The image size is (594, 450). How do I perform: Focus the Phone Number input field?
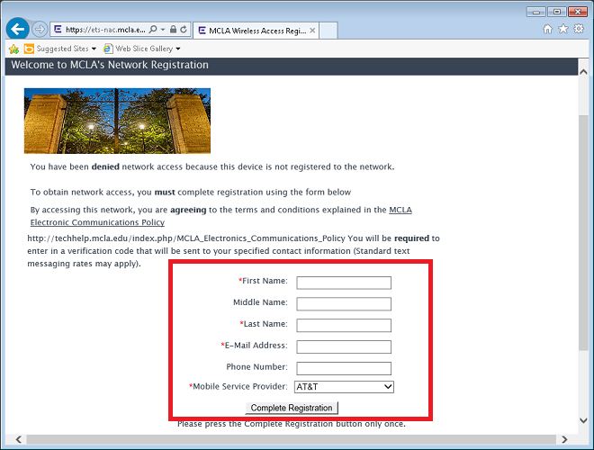(x=344, y=368)
